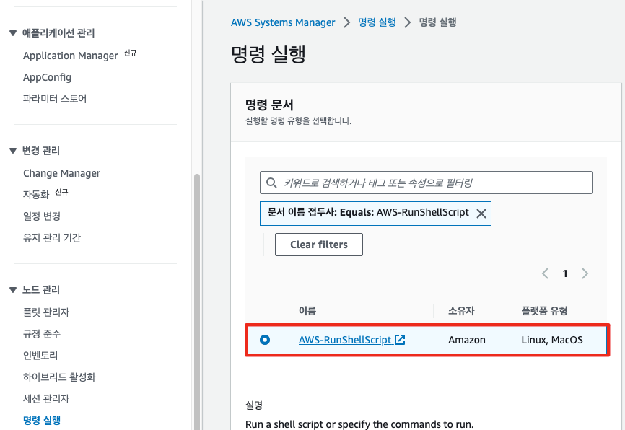
Task: Click the 플랫폼 유형 column header
Action: point(544,310)
